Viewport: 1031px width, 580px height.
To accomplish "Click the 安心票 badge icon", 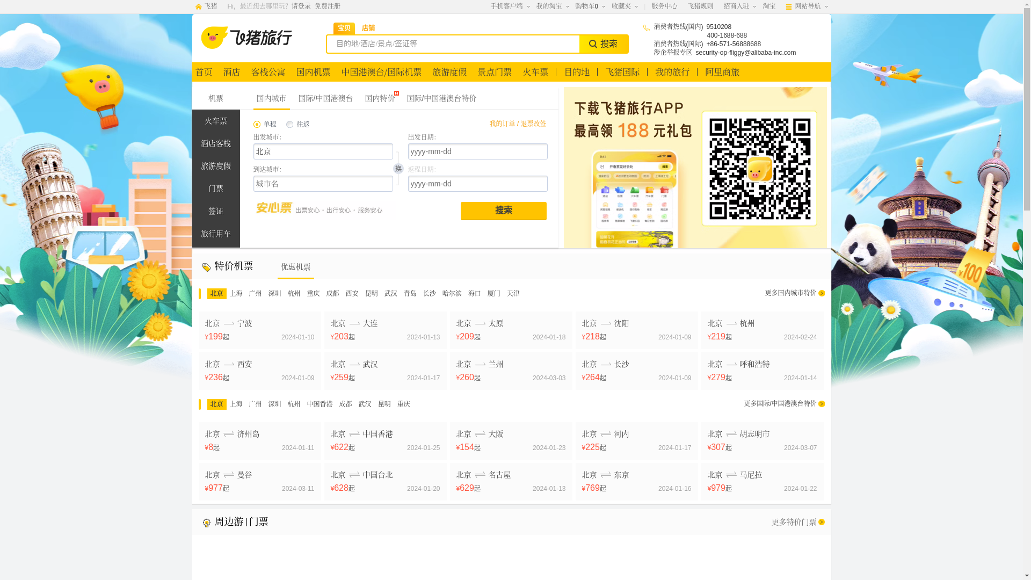I will point(274,208).
